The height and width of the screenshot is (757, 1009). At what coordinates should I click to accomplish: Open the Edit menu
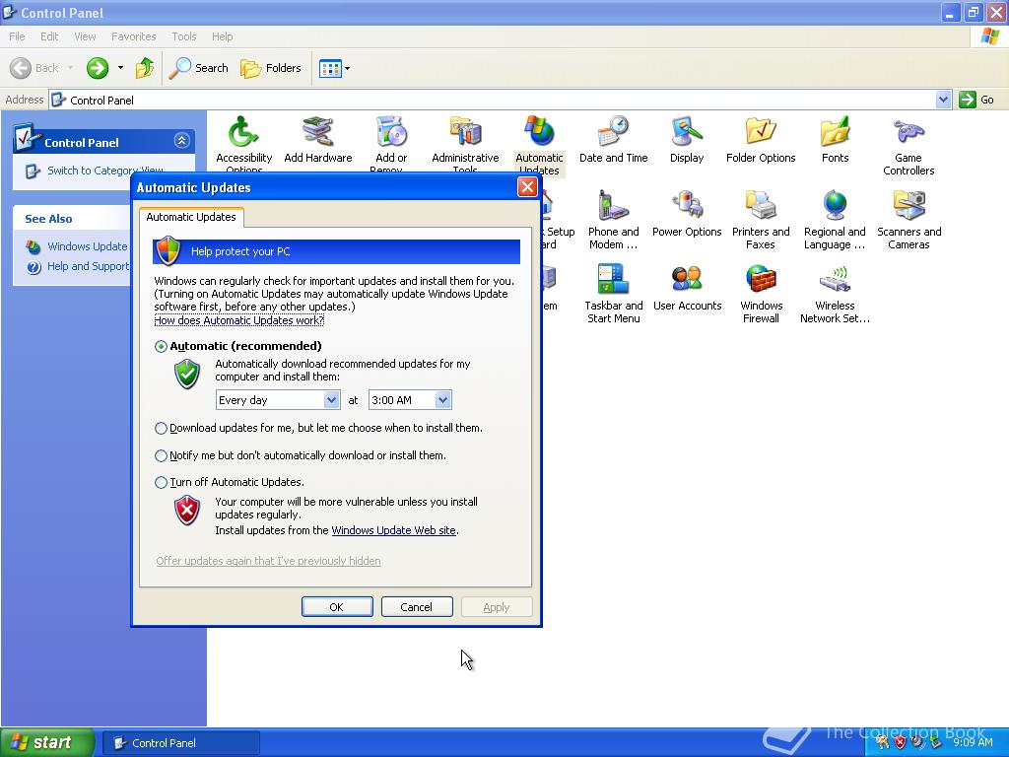click(x=49, y=36)
